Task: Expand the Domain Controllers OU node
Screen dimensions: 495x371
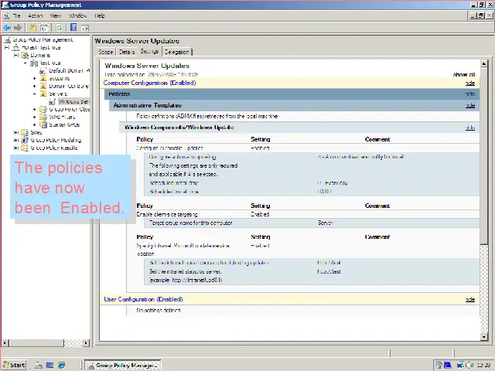Action: (34, 86)
